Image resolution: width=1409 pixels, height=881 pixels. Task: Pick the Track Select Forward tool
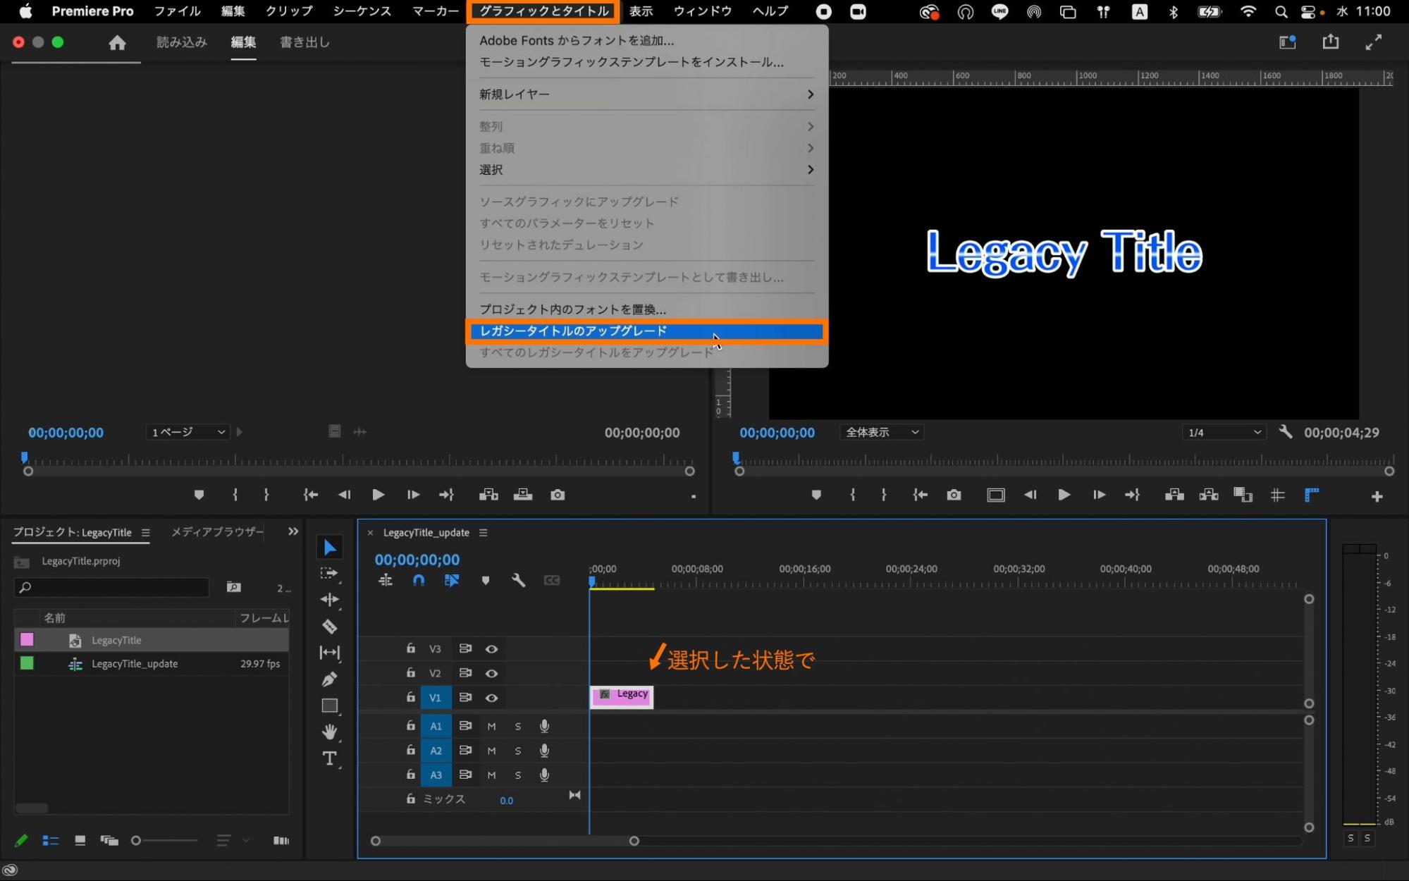coord(329,574)
